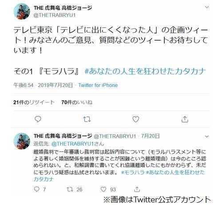The image size is (222, 205).
Task: Open the Twitter for iPhone source link
Action: click(x=98, y=85)
